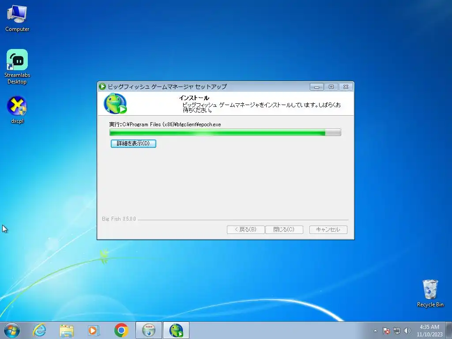The width and height of the screenshot is (452, 339).
Task: Click the Big Fish 3.5.0.0 version label
Action: [119, 219]
